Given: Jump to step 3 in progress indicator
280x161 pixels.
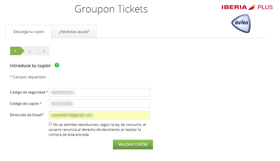Looking at the screenshot, I should coord(44,51).
